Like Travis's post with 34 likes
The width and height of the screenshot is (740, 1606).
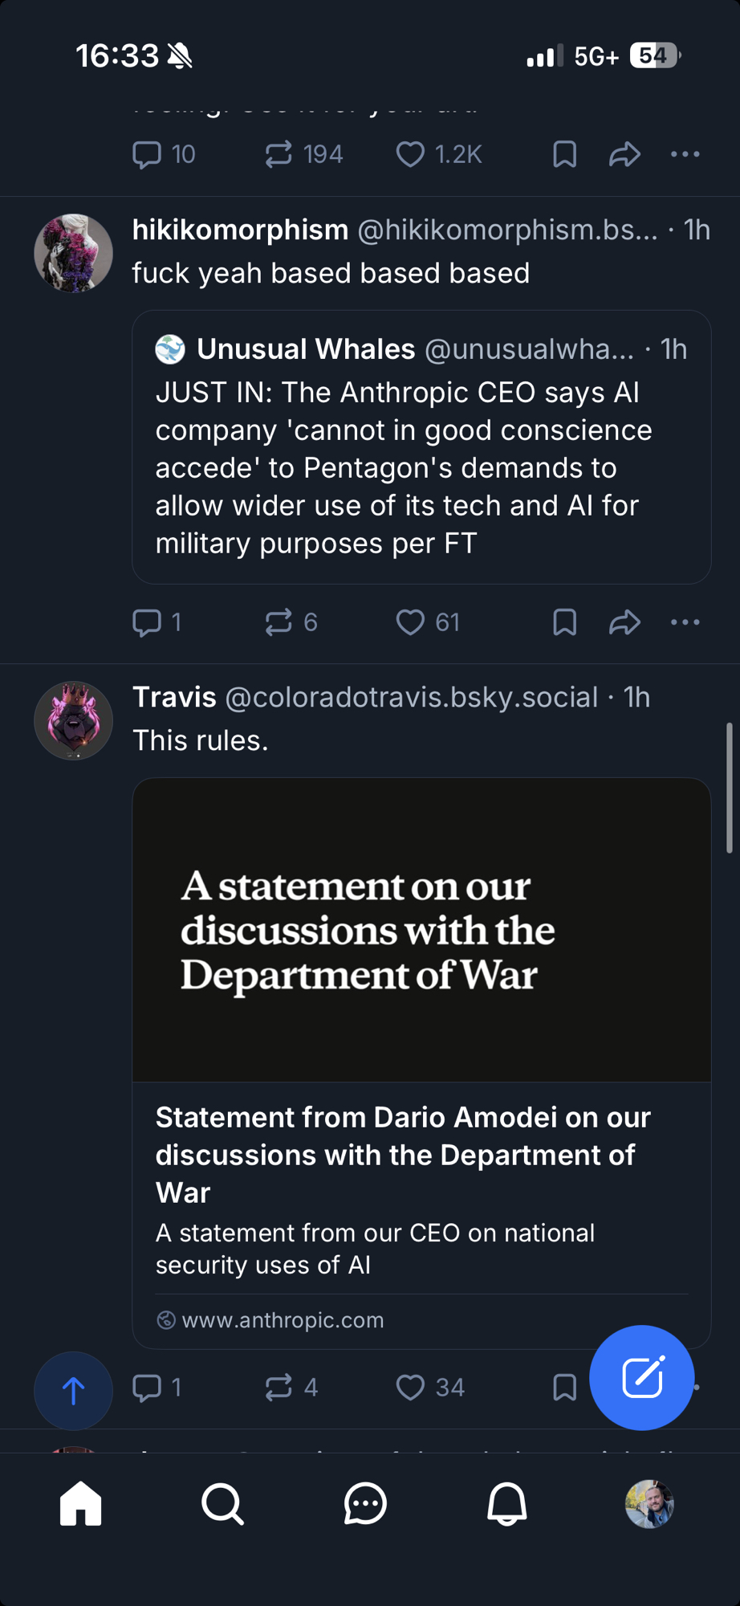(410, 1388)
